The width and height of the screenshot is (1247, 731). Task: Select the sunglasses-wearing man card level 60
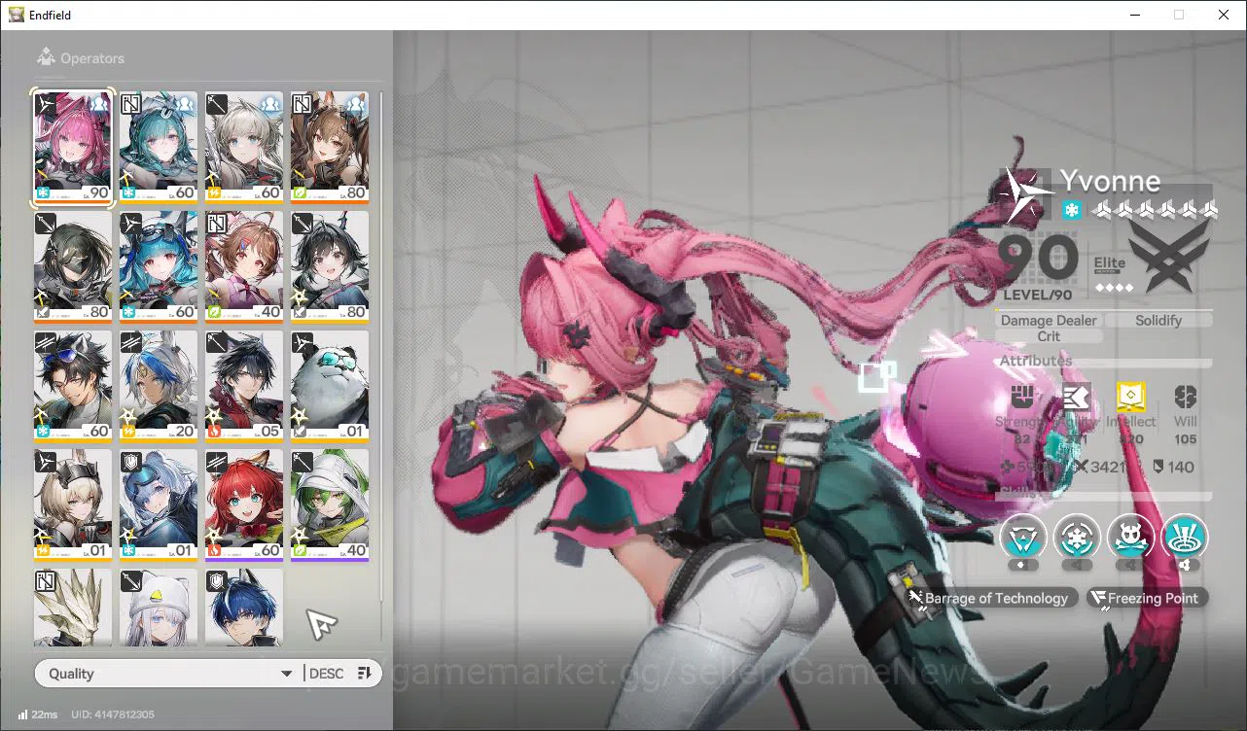(73, 386)
